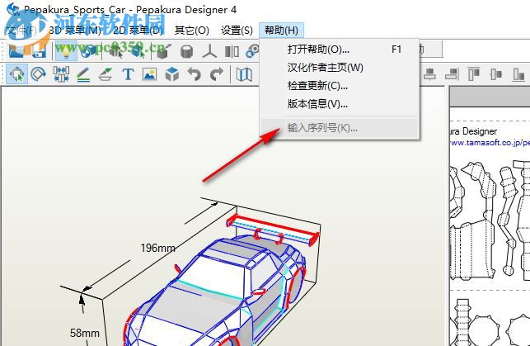Click the red rear spoiler of the car
This screenshot has height=346, width=530.
272,228
